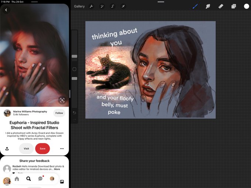Screen dimensions: 251x188
Task: Open Pinterest Search tab
Action: [28, 179]
